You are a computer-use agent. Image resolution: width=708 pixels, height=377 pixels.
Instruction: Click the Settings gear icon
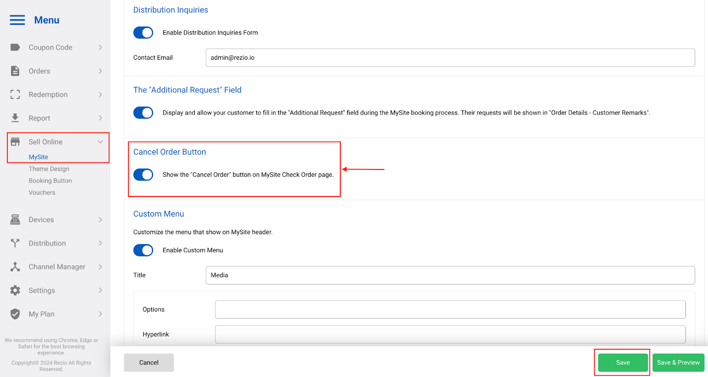point(15,290)
